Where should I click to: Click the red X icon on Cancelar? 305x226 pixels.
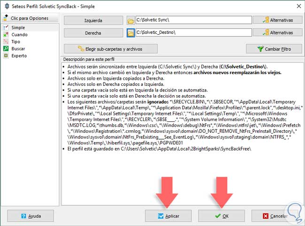265,216
